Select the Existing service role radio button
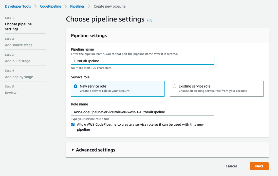This screenshot has height=176, width=278. [174, 86]
